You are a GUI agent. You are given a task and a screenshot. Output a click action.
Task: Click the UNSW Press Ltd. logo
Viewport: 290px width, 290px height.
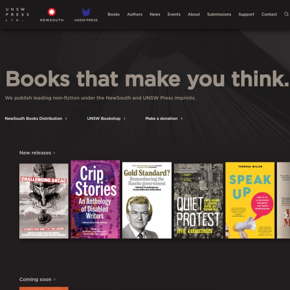pyautogui.click(x=17, y=14)
